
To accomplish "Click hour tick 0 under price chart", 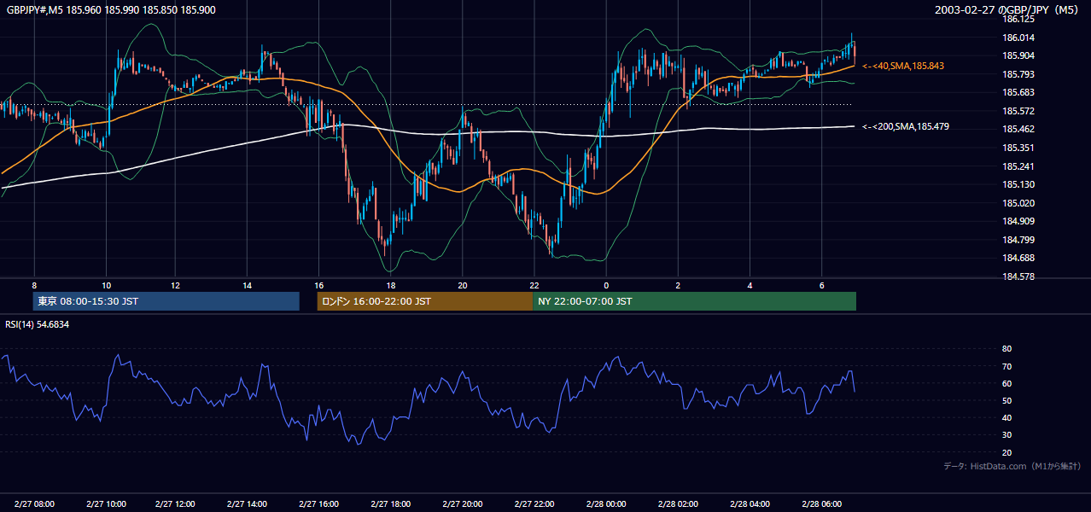I will pyautogui.click(x=606, y=285).
